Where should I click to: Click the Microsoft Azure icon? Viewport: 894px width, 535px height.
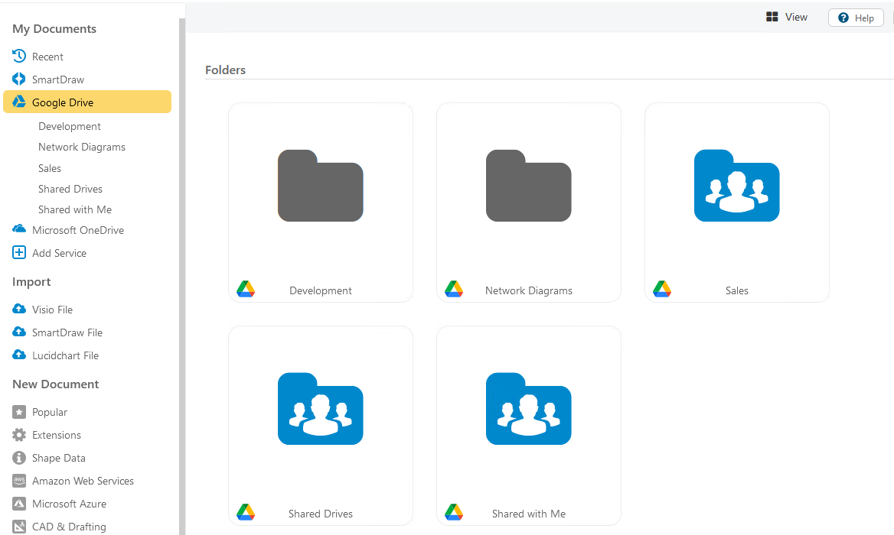[19, 504]
